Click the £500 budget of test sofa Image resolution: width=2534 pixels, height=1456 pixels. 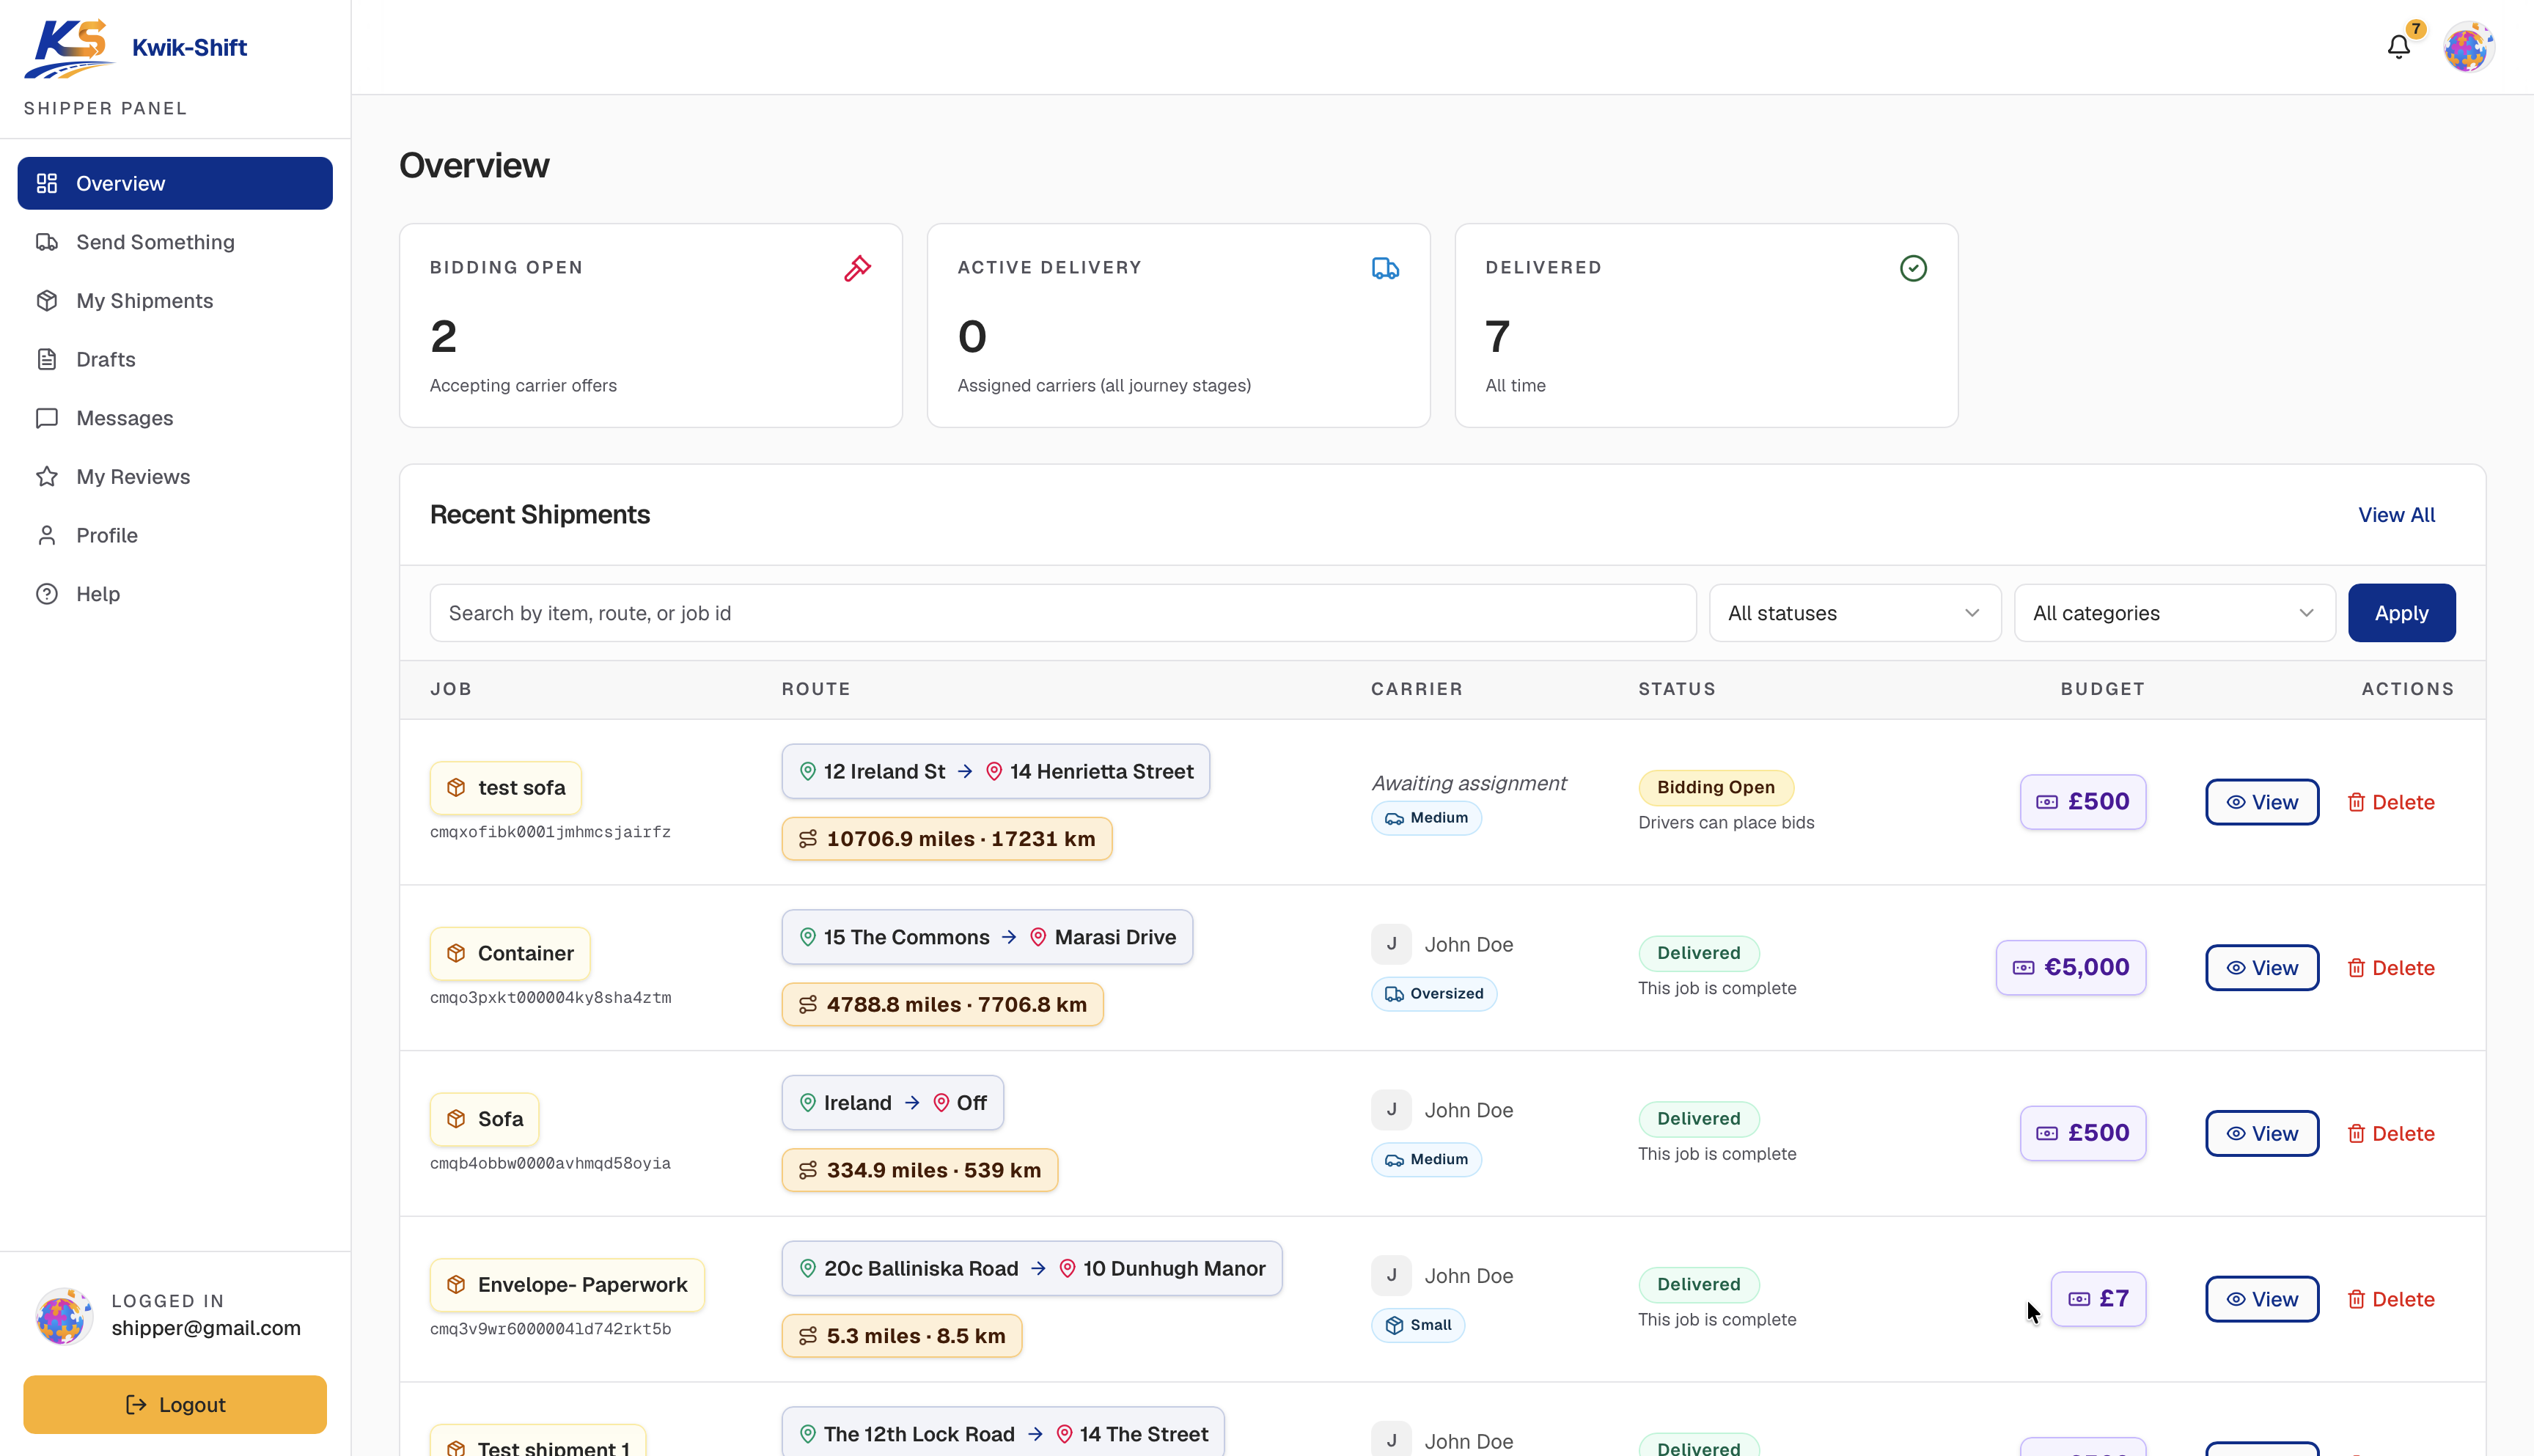click(2083, 802)
